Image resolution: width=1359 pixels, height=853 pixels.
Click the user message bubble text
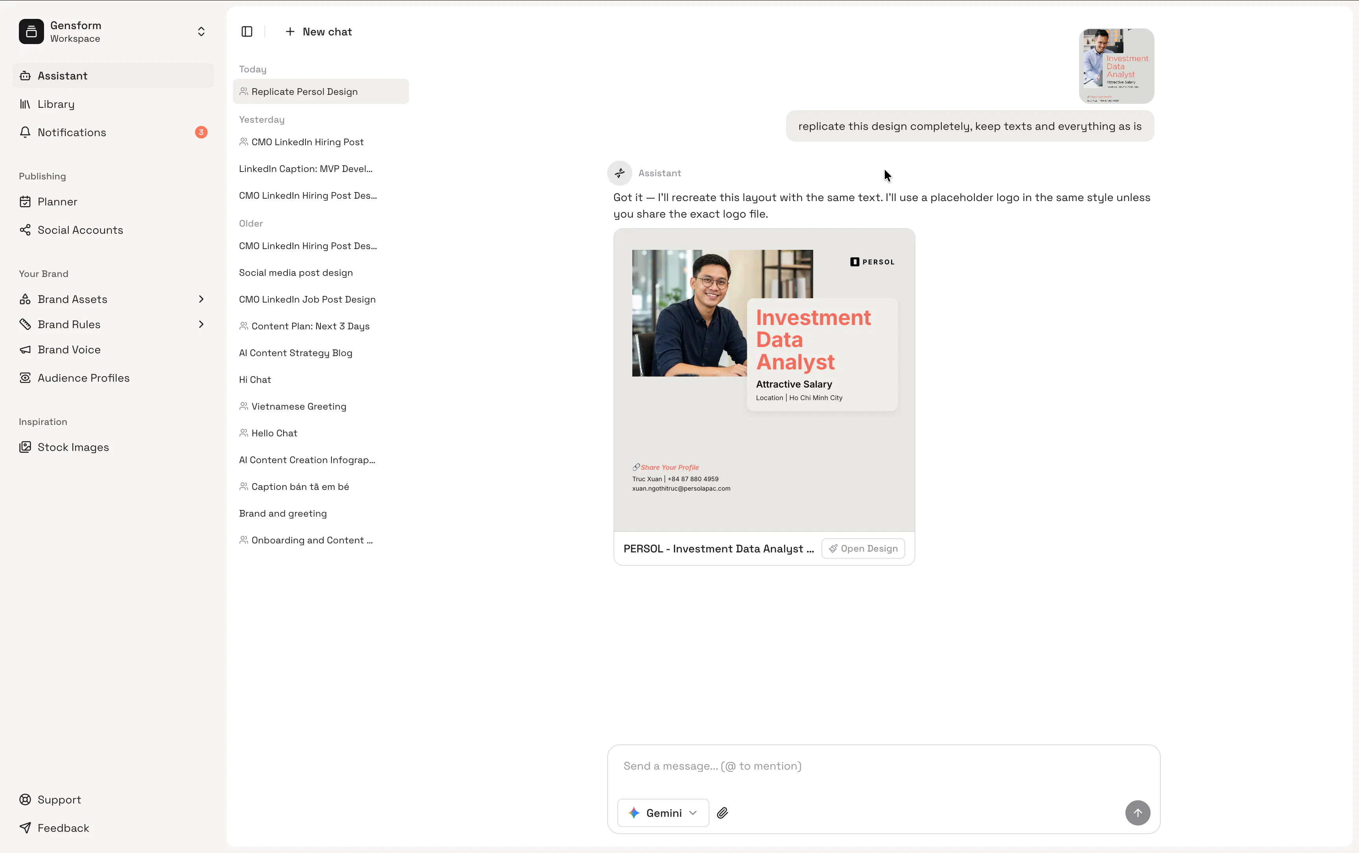point(969,126)
